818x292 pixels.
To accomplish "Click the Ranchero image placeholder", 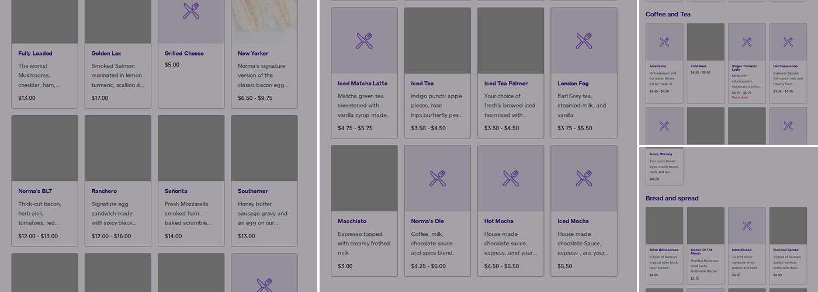I will (118, 148).
